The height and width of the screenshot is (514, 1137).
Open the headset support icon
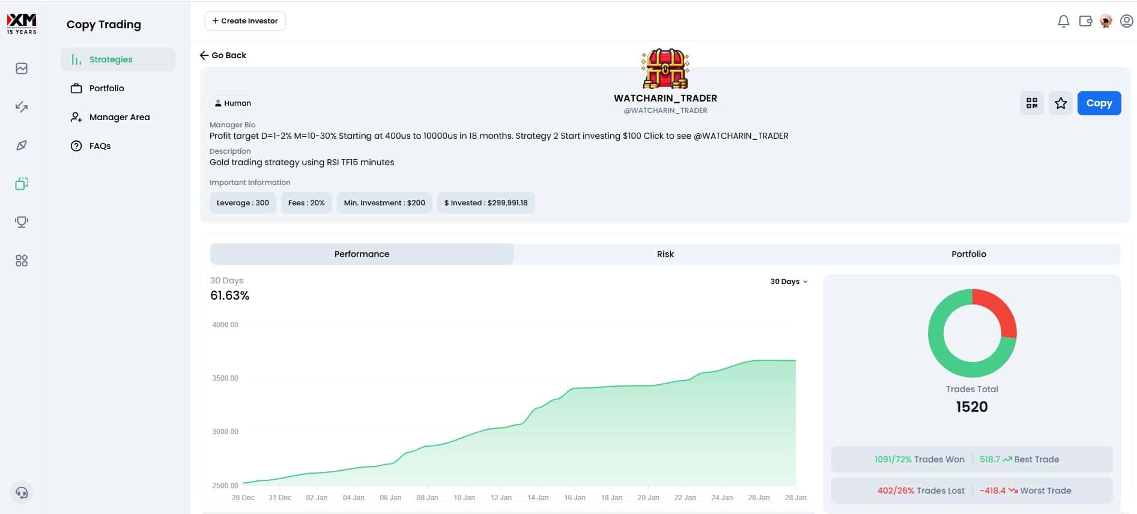point(22,493)
